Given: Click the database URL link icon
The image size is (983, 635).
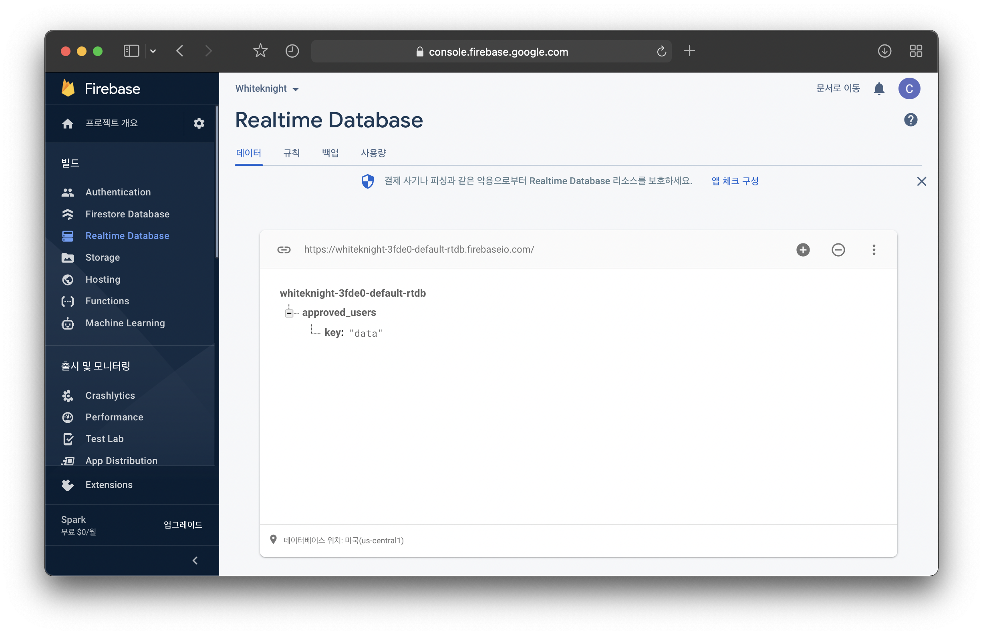Looking at the screenshot, I should pyautogui.click(x=283, y=249).
